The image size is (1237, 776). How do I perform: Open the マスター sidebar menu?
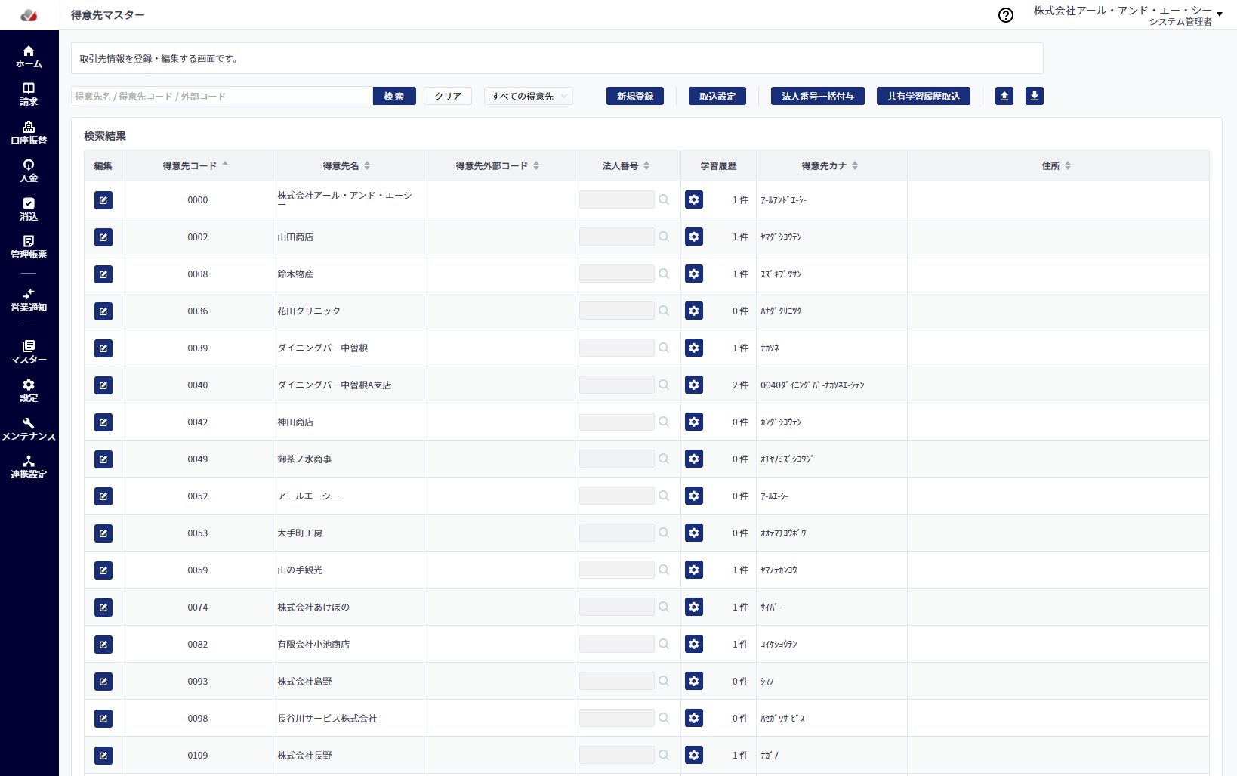tap(29, 352)
